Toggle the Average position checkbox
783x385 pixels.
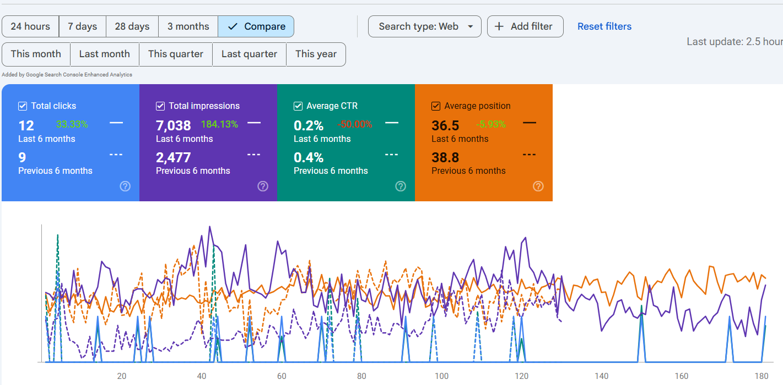[436, 106]
